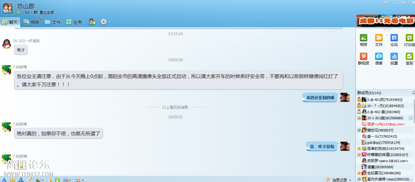
Task: Select member 孤单的自由(519334734)
Action: click(x=385, y=148)
